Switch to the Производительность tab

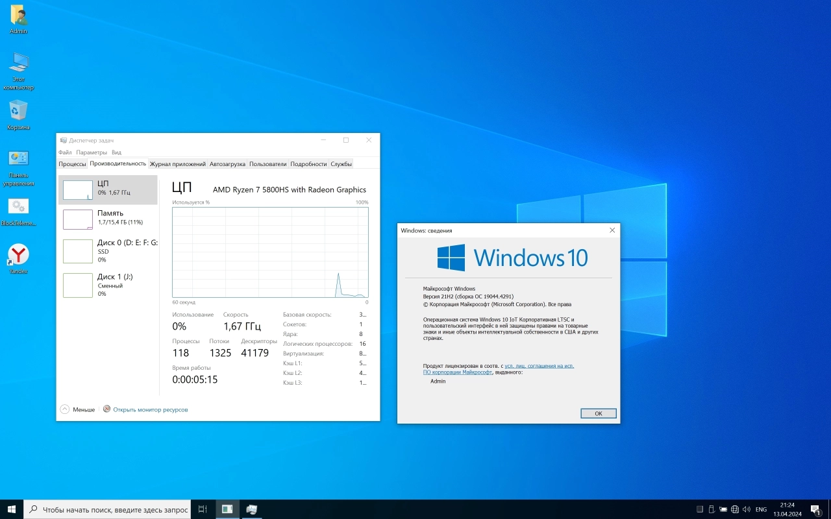click(x=118, y=163)
